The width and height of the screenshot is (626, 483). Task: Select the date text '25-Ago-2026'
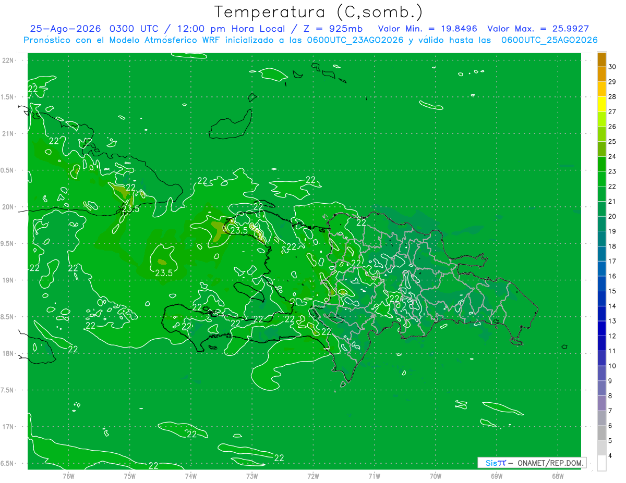[x=65, y=29]
